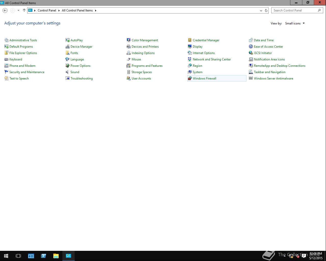Click the Devices and Printers icon

129,46
